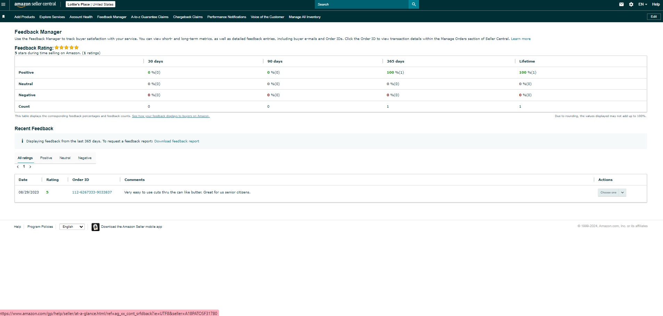The image size is (663, 316).
Task: Click the Actions column header
Action: [605, 180]
